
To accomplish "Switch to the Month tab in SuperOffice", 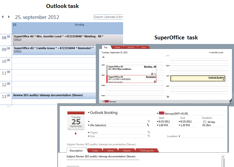I will pos(131,47).
